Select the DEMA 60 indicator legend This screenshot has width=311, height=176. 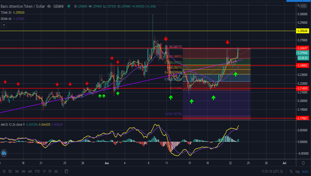(x=6, y=19)
